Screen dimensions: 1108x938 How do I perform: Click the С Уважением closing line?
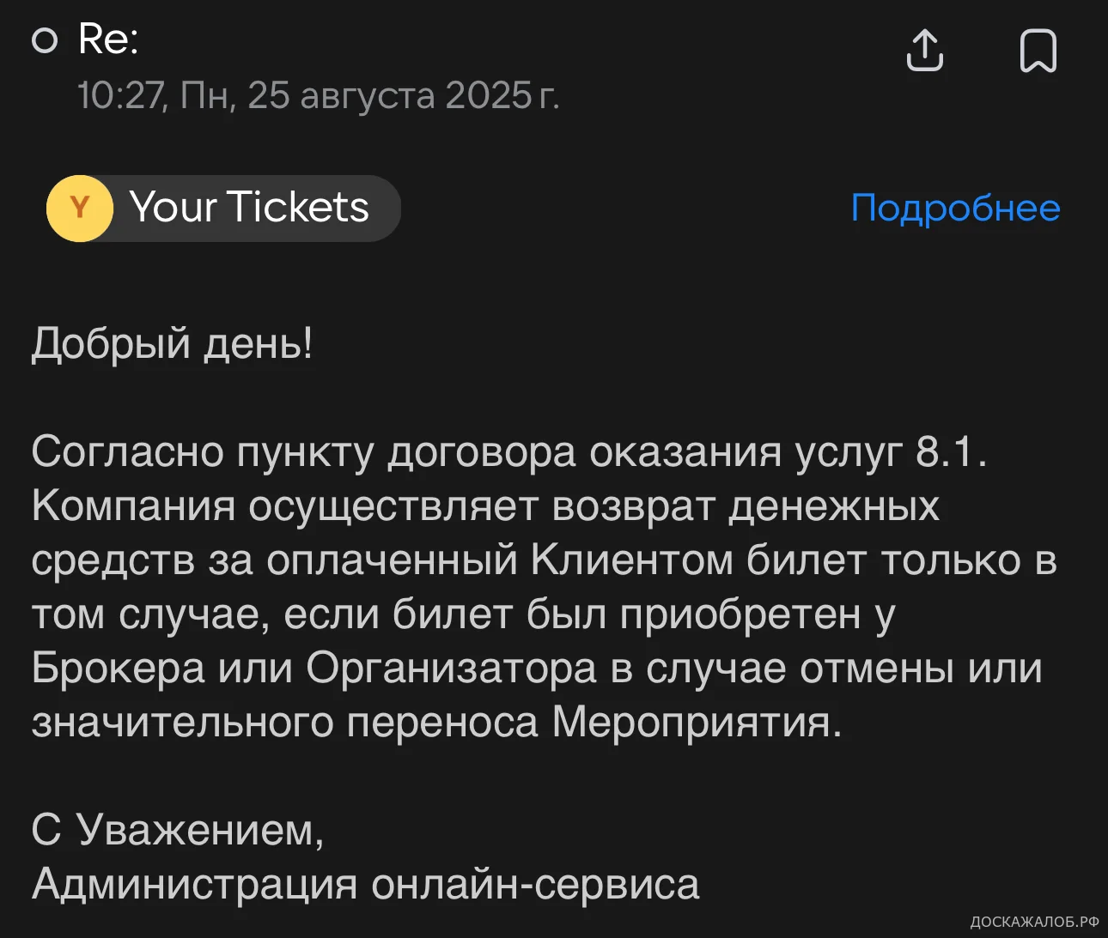[x=178, y=830]
